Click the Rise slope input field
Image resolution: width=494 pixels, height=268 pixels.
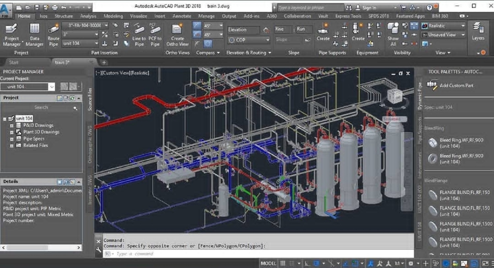283,29
